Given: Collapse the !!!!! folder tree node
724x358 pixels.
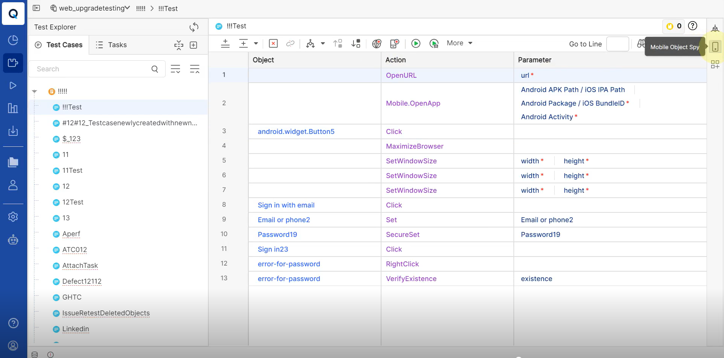Looking at the screenshot, I should pos(35,91).
